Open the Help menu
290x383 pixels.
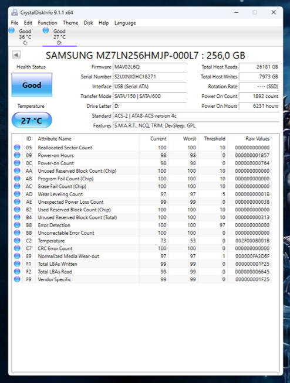point(103,23)
